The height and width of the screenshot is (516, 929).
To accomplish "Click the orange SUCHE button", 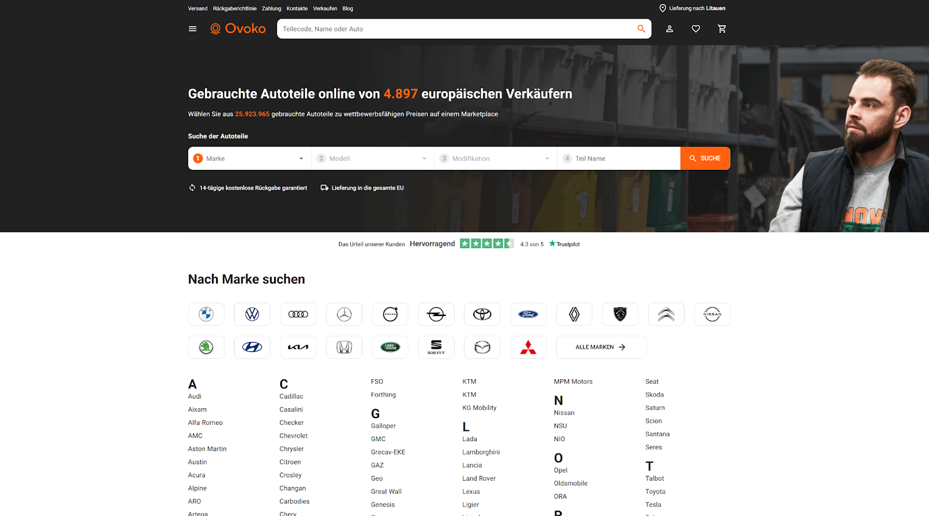I will pyautogui.click(x=705, y=158).
